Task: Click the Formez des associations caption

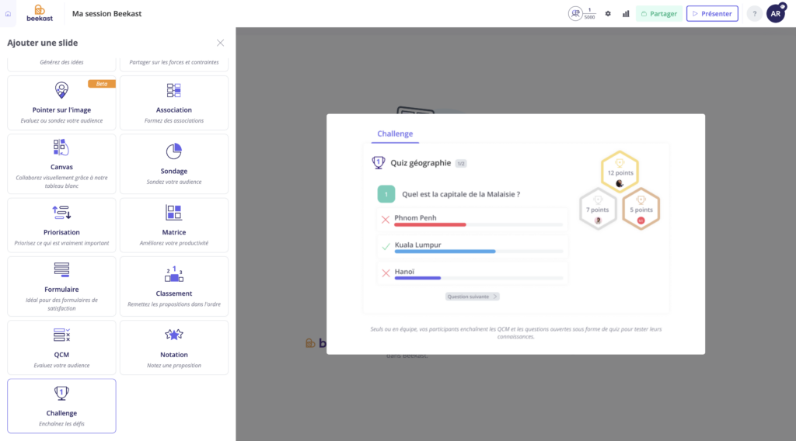Action: tap(173, 120)
